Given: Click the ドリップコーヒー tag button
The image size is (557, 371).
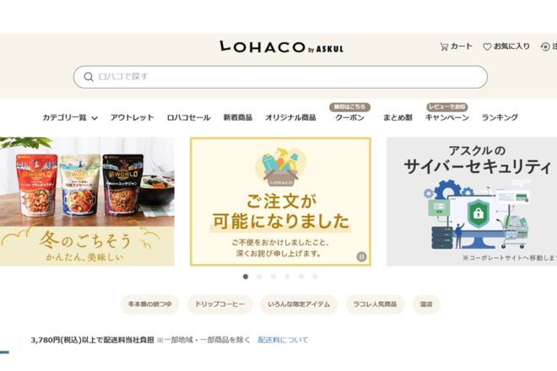Looking at the screenshot, I should pyautogui.click(x=220, y=304).
